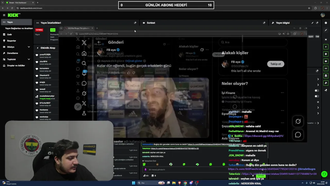Image resolution: width=330 pixels, height=186 pixels.
Task: Click the large Grok icon at right
Action: tap(298, 121)
